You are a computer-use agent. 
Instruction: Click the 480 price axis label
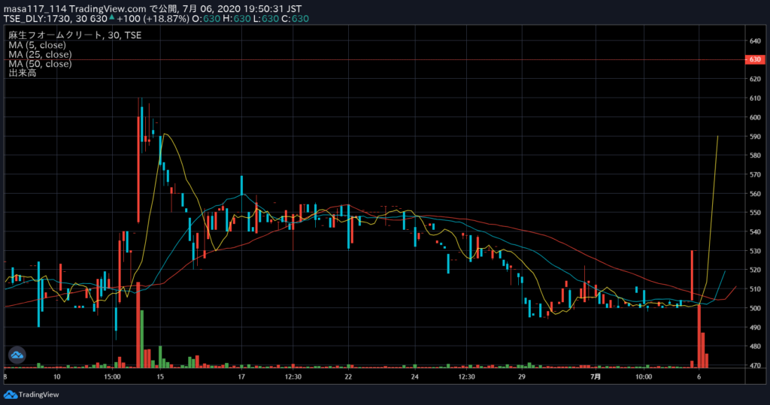[x=755, y=346]
